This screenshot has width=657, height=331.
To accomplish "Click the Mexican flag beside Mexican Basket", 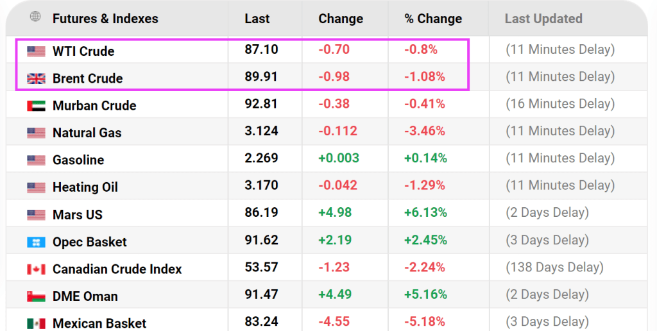I will click(36, 323).
